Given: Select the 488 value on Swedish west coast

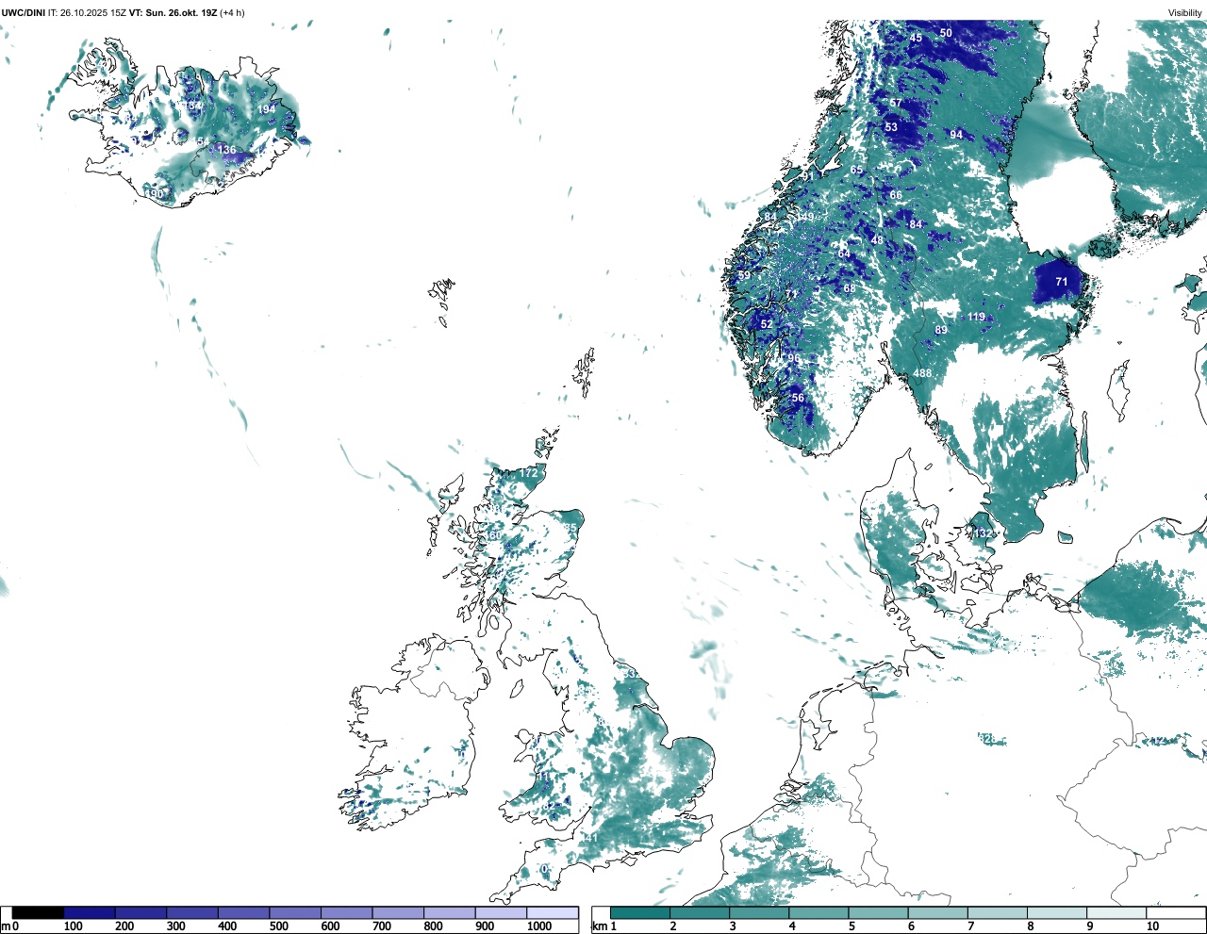Looking at the screenshot, I should click(922, 373).
